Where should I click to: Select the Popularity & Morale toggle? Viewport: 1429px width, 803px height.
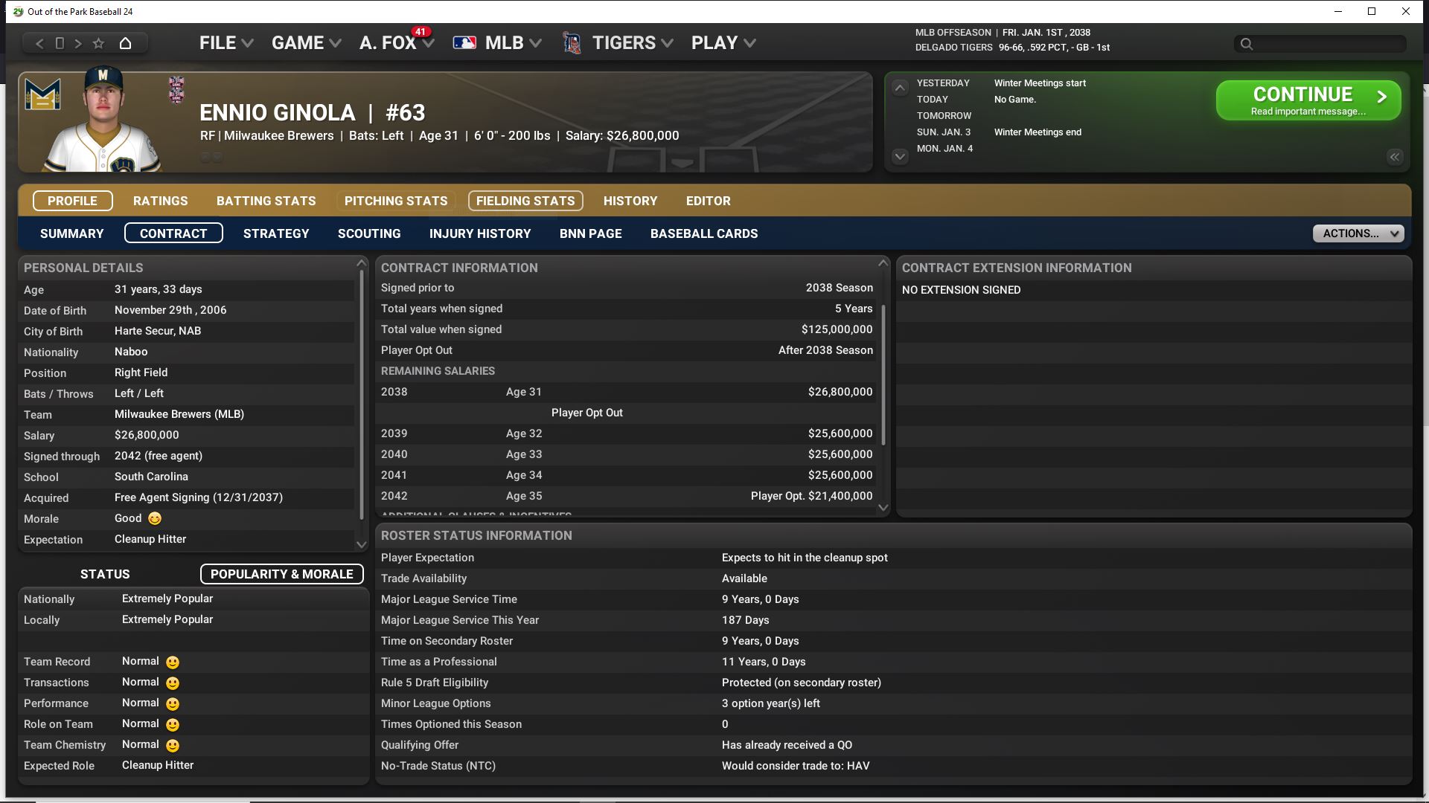coord(281,574)
